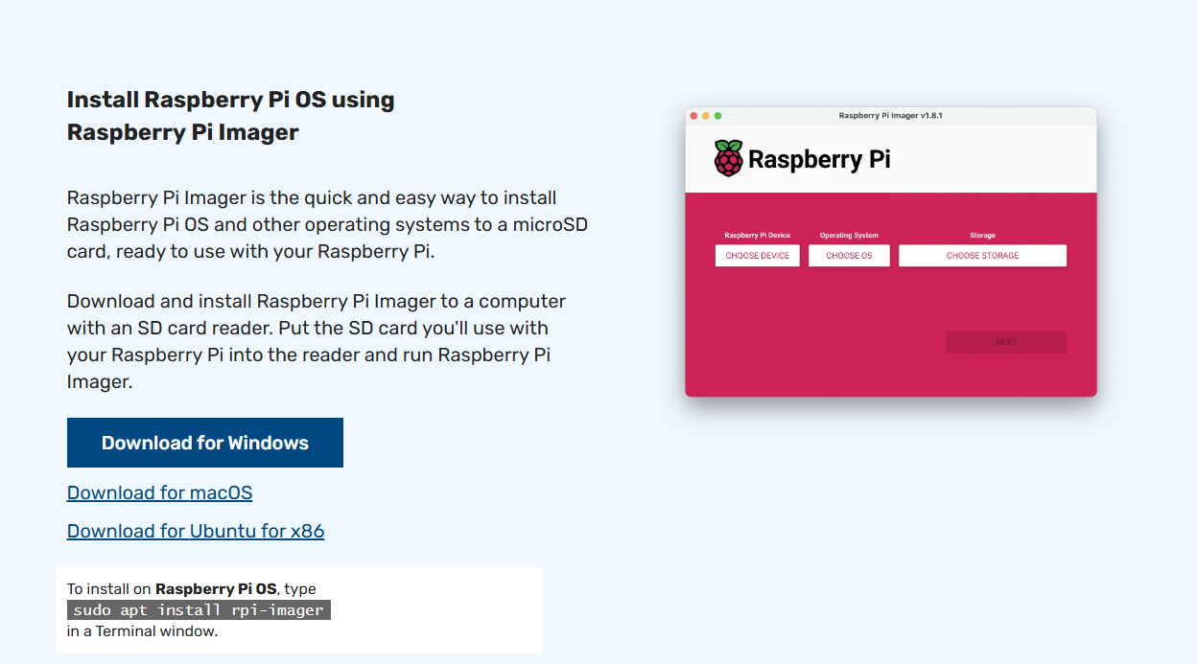This screenshot has height=664, width=1198.
Task: Click the red close dot in Imager window
Action: click(694, 116)
